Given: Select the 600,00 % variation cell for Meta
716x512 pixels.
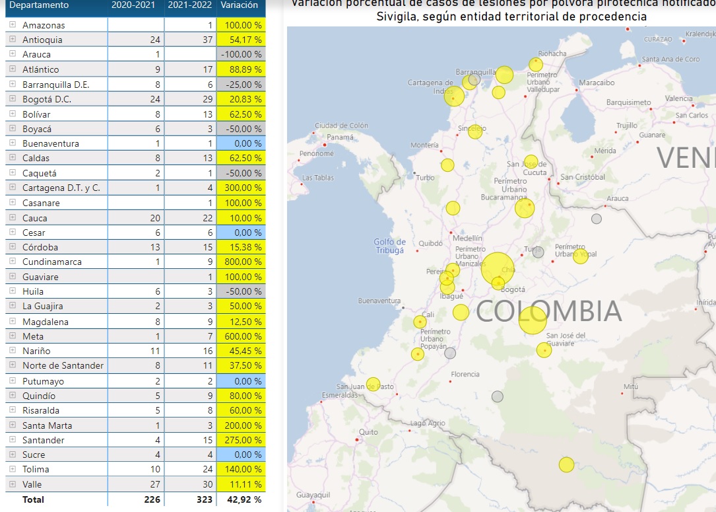Looking at the screenshot, I should coord(241,336).
